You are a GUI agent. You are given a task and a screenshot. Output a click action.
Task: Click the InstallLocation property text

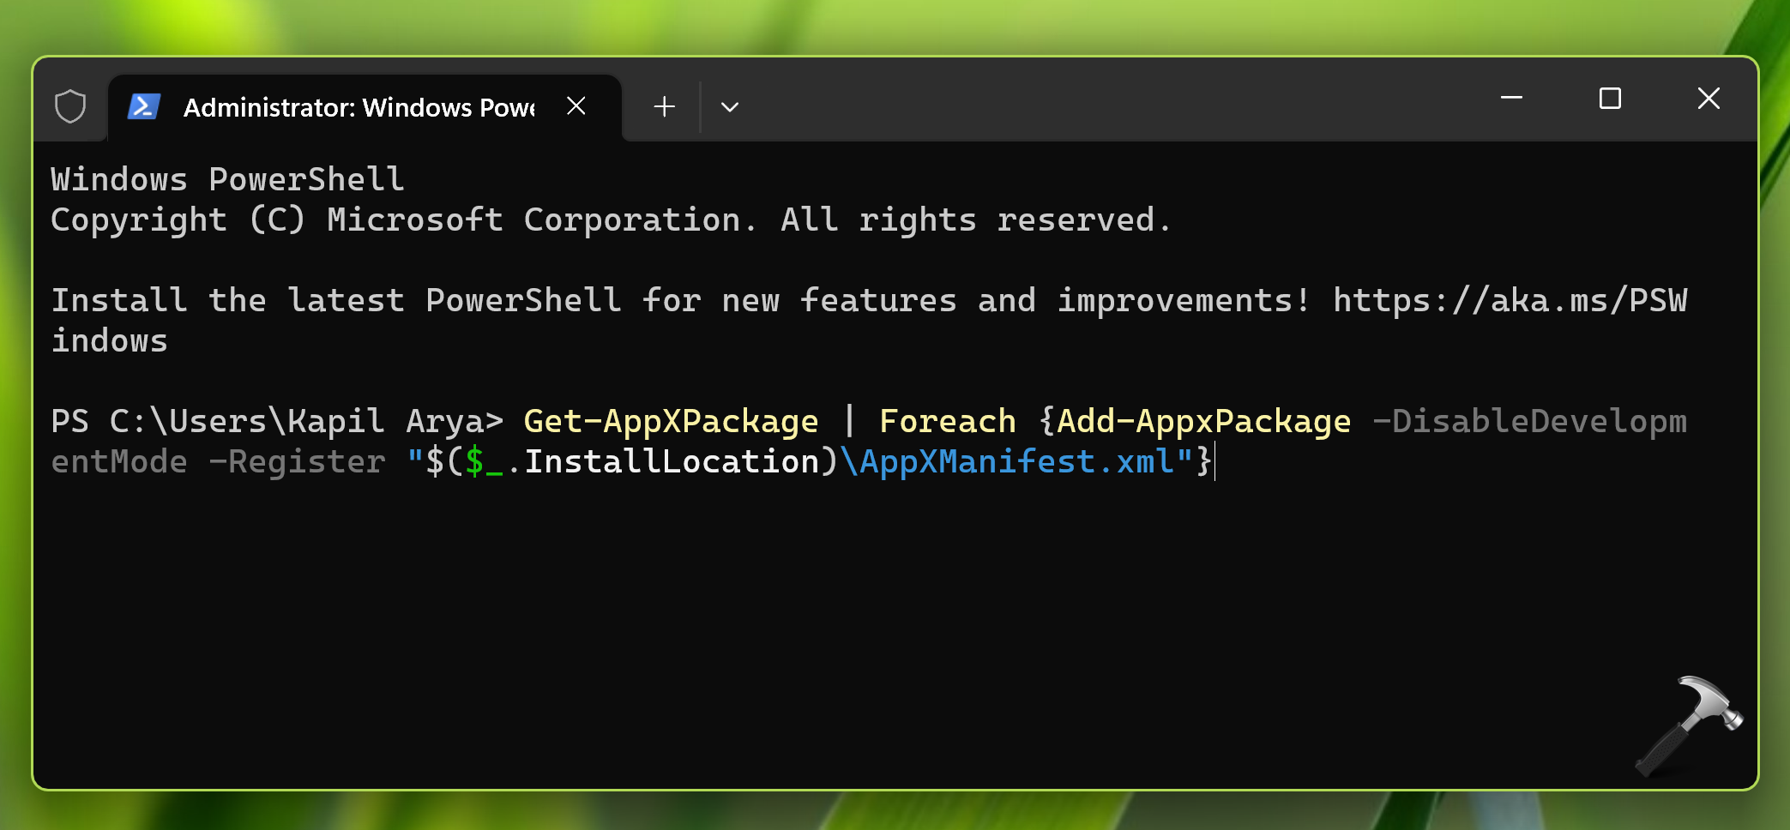[672, 462]
